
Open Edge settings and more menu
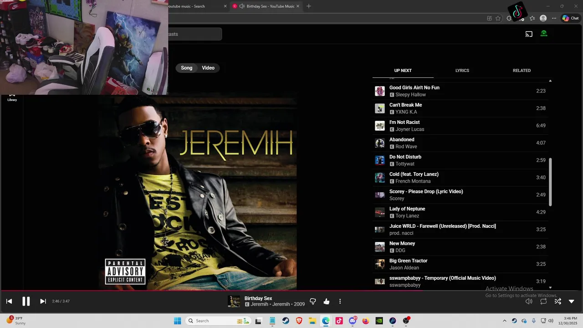coord(554,18)
